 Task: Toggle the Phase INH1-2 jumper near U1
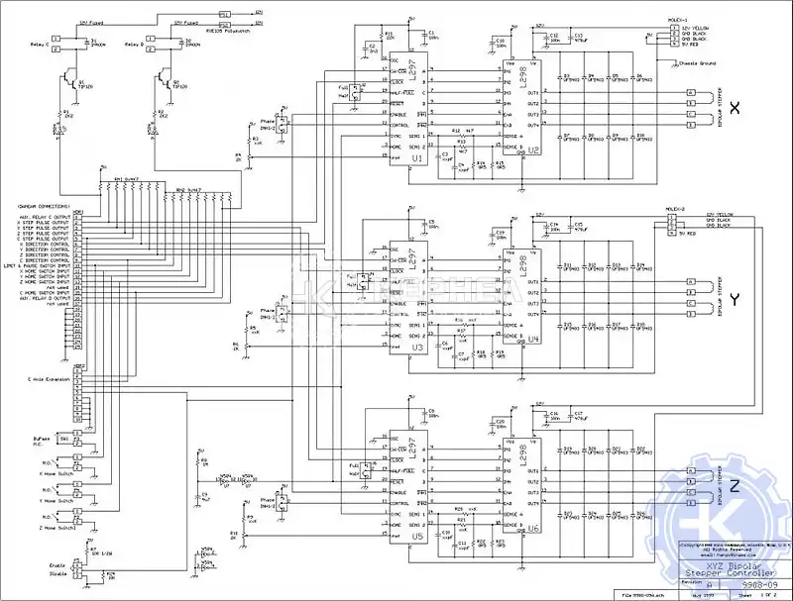282,124
